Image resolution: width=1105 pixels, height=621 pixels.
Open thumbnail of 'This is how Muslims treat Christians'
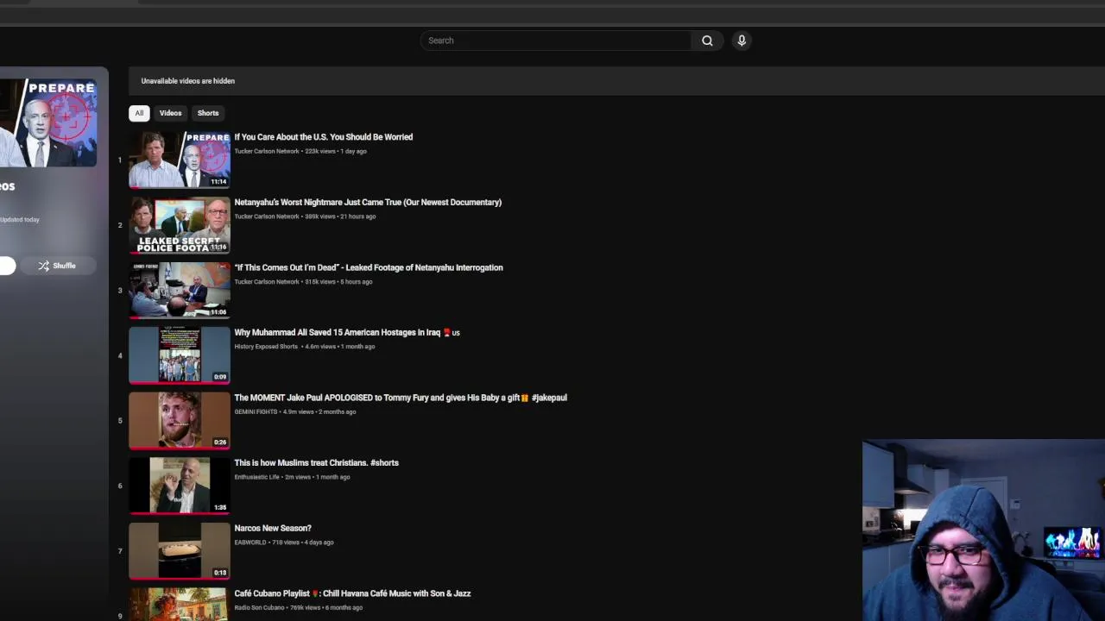click(x=180, y=486)
